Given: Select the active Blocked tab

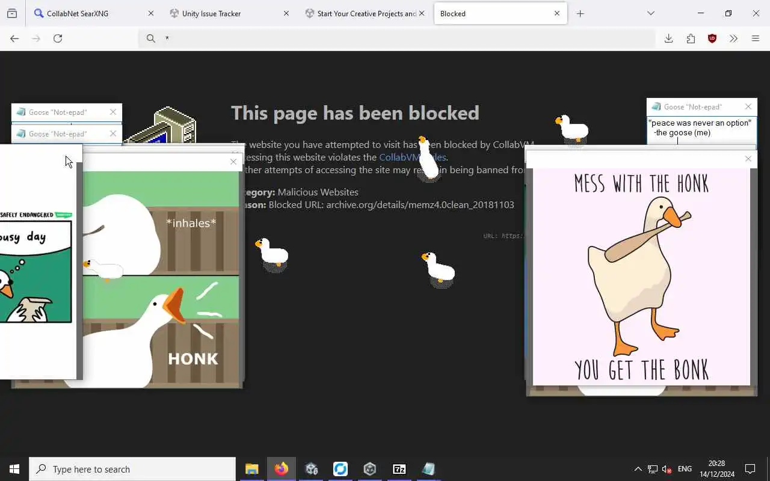Looking at the screenshot, I should [x=500, y=13].
